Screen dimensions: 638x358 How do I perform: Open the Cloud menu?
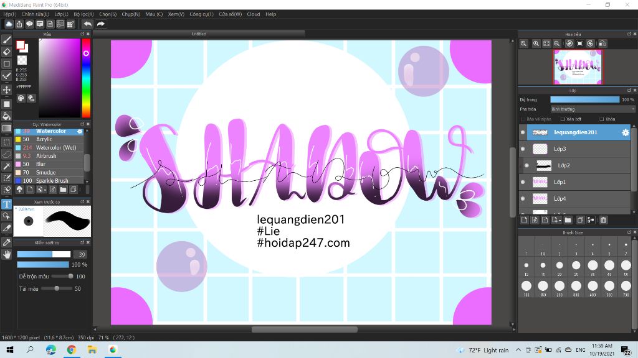coord(254,14)
